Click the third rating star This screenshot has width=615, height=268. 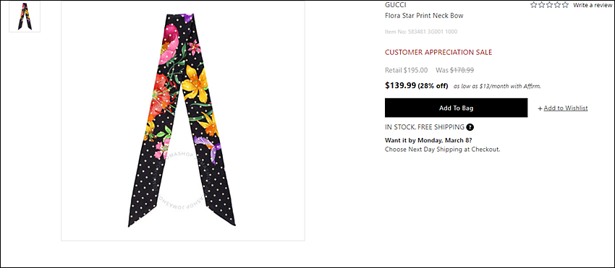coord(549,5)
